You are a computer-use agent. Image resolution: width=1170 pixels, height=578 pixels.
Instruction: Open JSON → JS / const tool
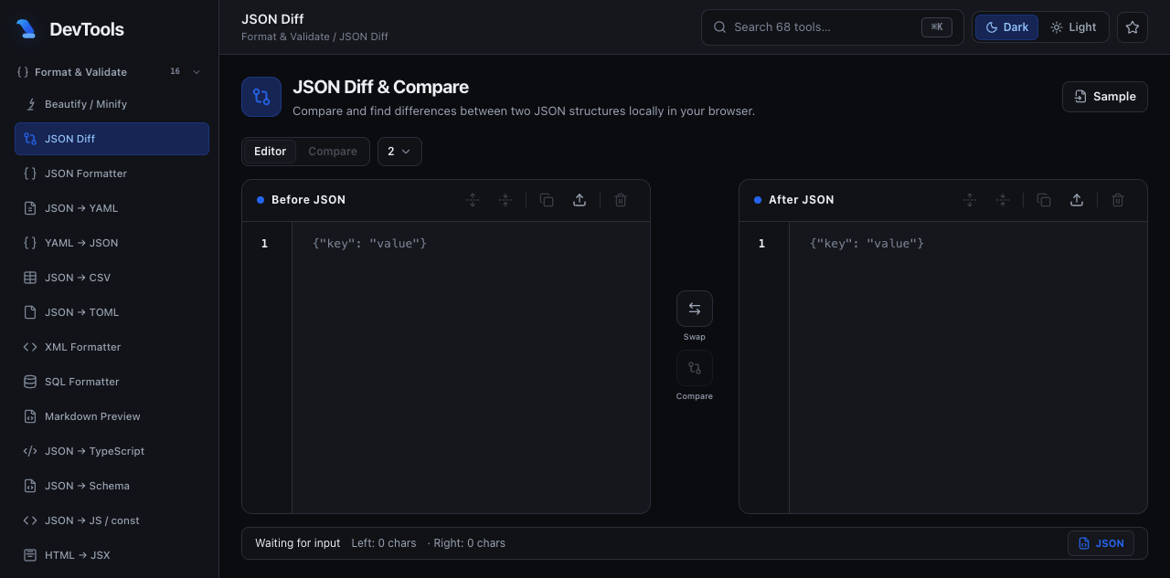(112, 520)
